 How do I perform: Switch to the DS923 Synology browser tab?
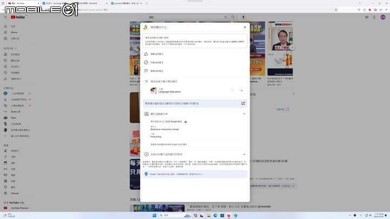(x=58, y=3)
